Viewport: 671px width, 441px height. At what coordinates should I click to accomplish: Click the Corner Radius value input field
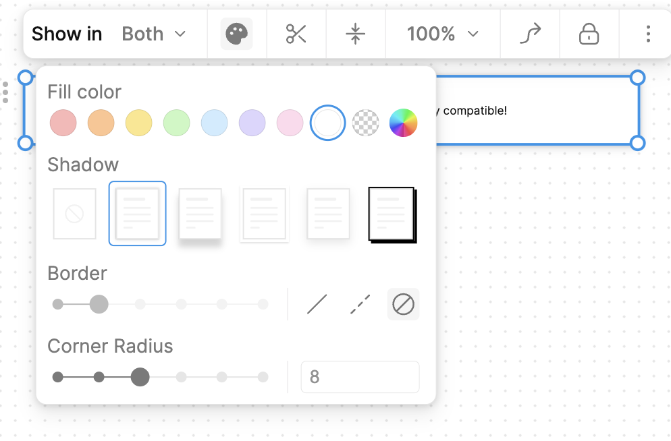[360, 377]
